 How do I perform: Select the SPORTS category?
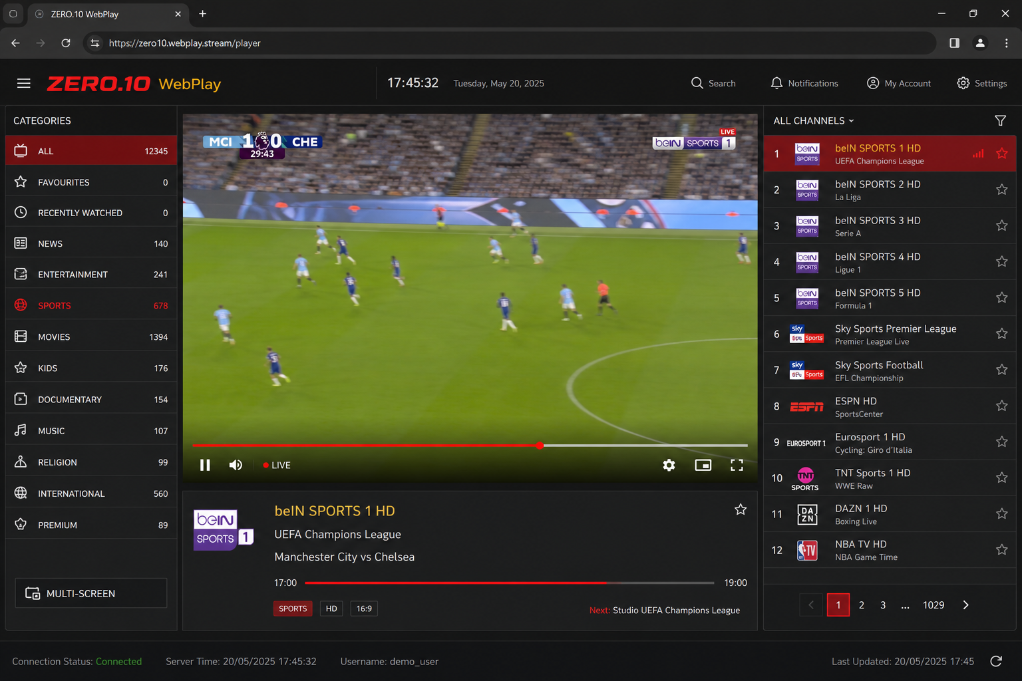coord(91,305)
